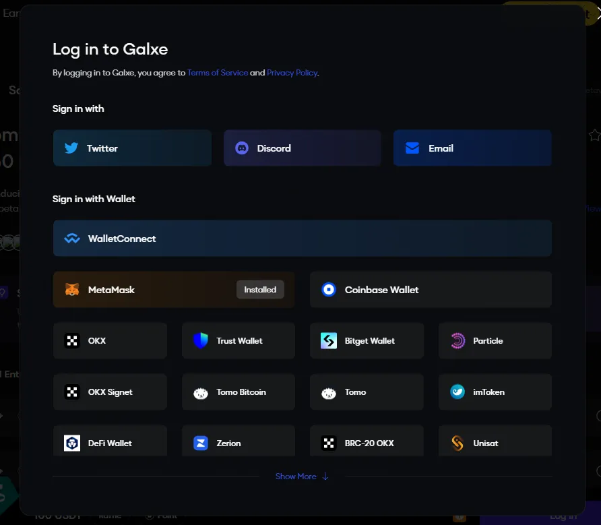Click the Coinbase Wallet logo icon

[329, 290]
